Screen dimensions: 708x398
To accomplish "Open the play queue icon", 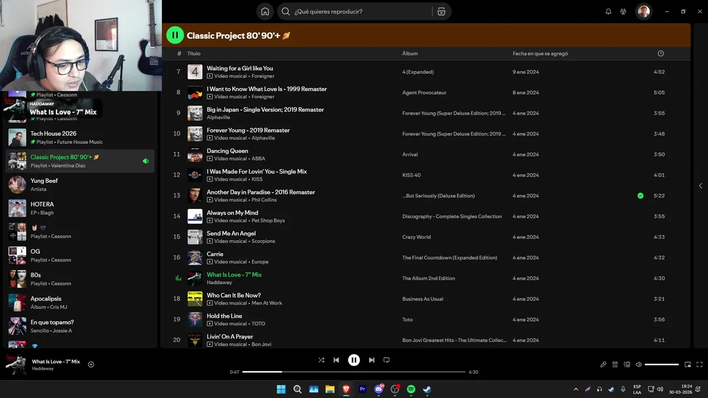I will coord(615,364).
